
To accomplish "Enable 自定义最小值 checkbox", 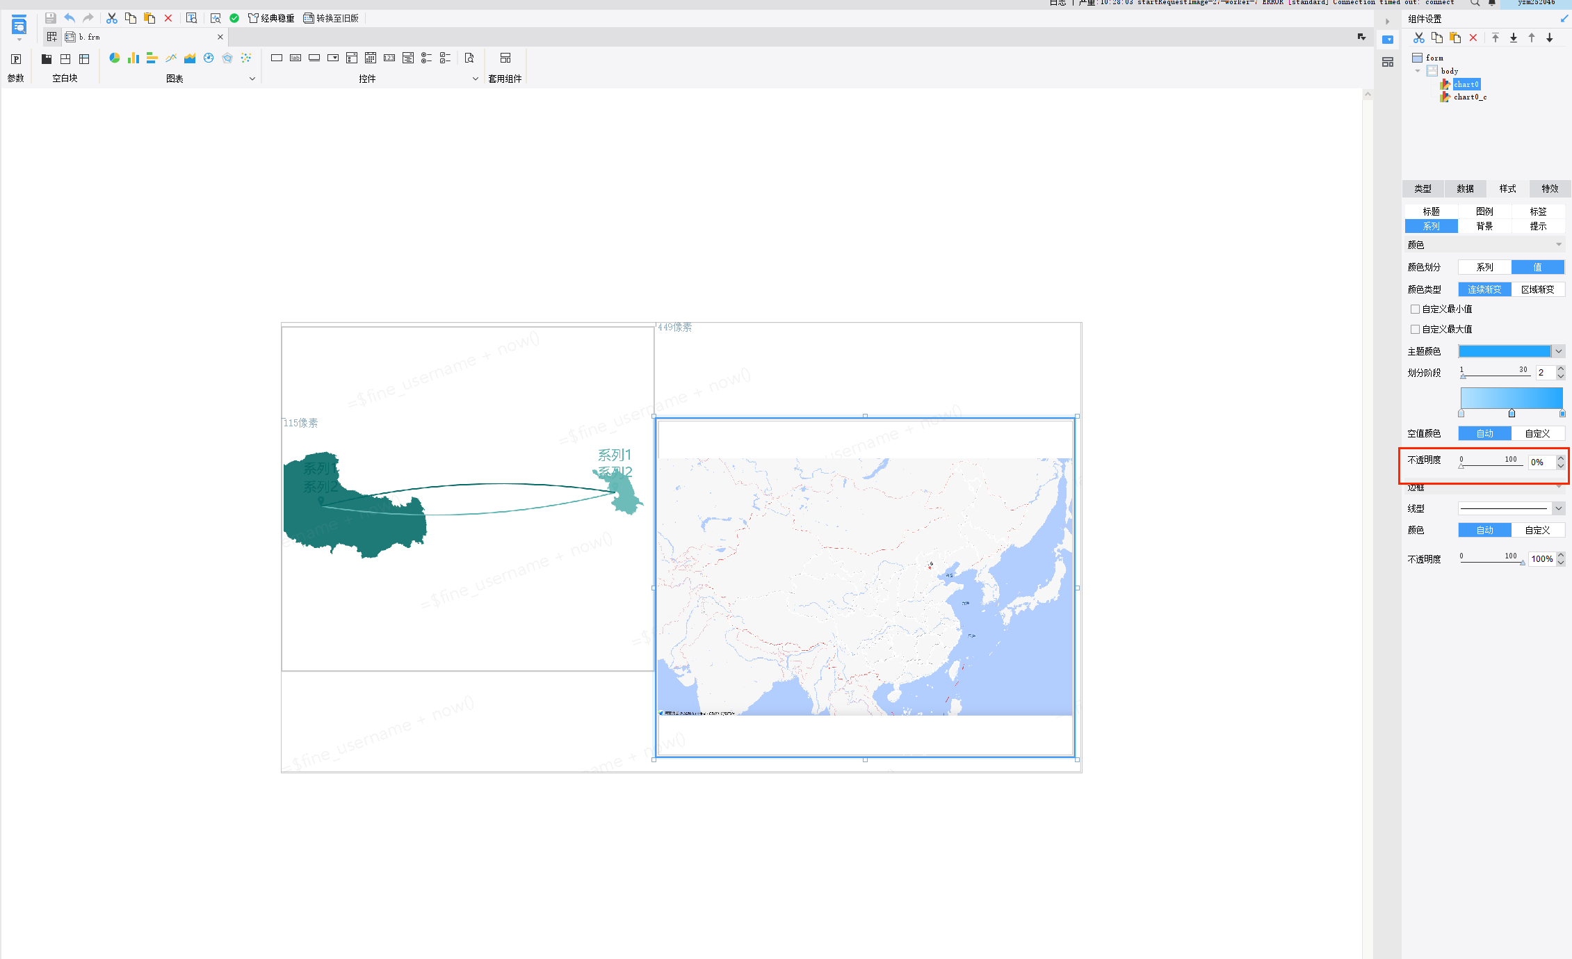I will pyautogui.click(x=1415, y=309).
